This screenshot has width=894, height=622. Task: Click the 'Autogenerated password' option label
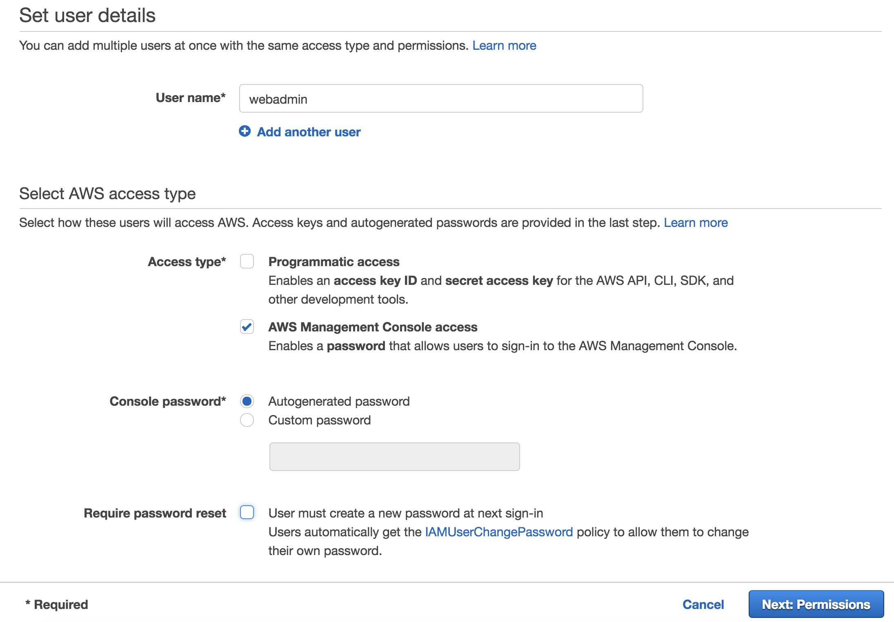[339, 402]
